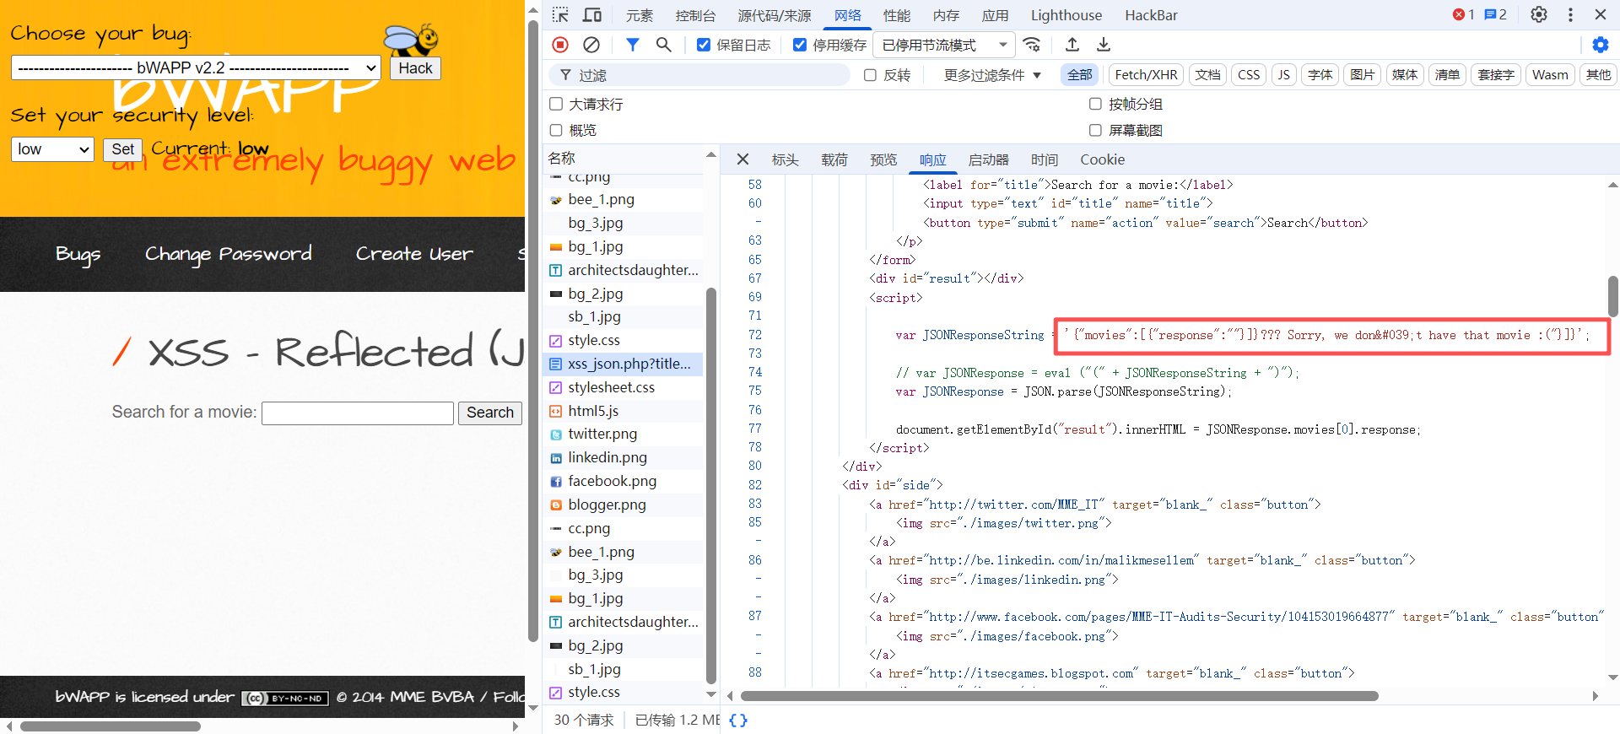Filter requests by CSS type
1620x734 pixels.
[1249, 75]
